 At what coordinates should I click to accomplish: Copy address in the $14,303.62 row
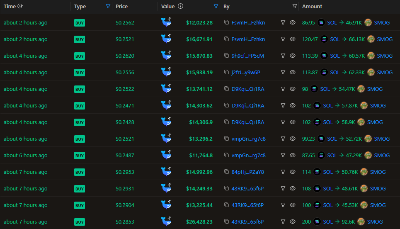pos(226,105)
